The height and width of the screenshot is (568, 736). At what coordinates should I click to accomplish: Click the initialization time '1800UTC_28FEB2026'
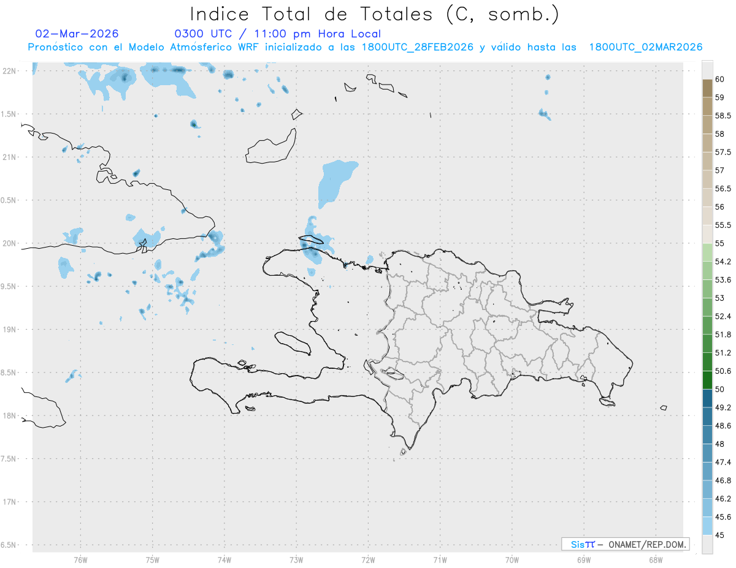[x=417, y=47]
